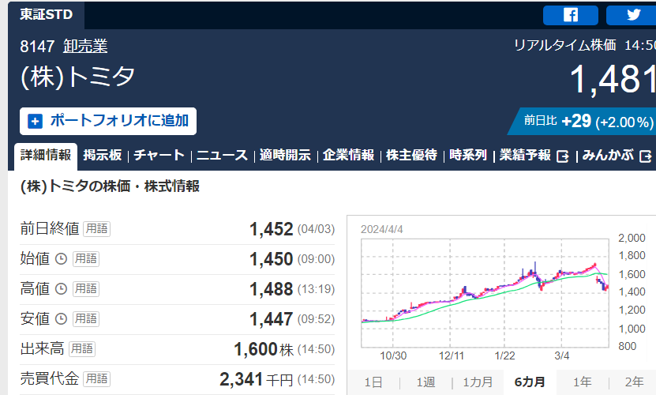Click the previous close value 1,452

(x=271, y=229)
